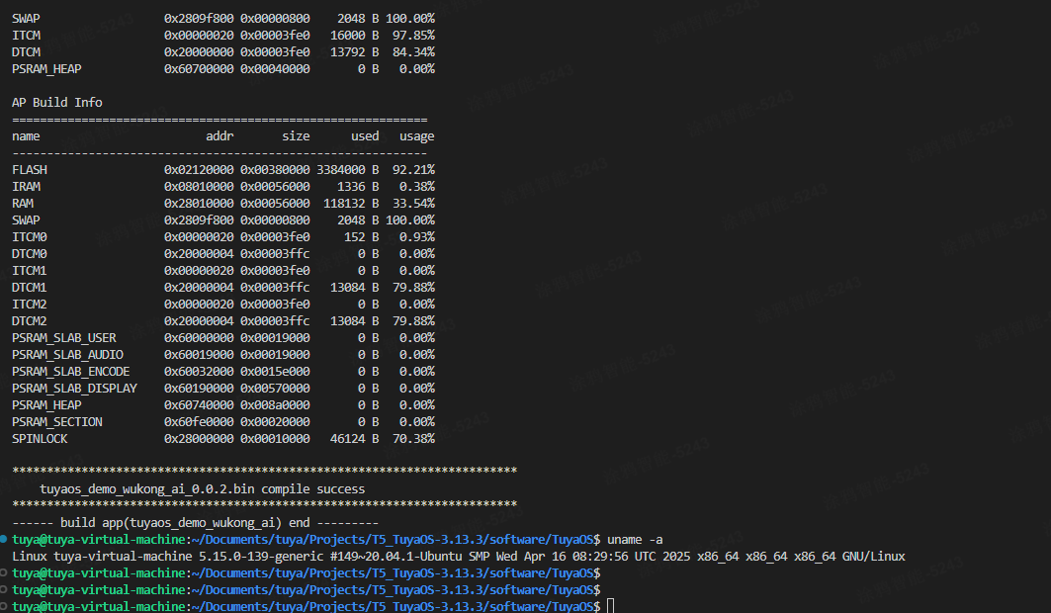Click the PSRAM_SLAB_AUDIO row label

pos(67,354)
